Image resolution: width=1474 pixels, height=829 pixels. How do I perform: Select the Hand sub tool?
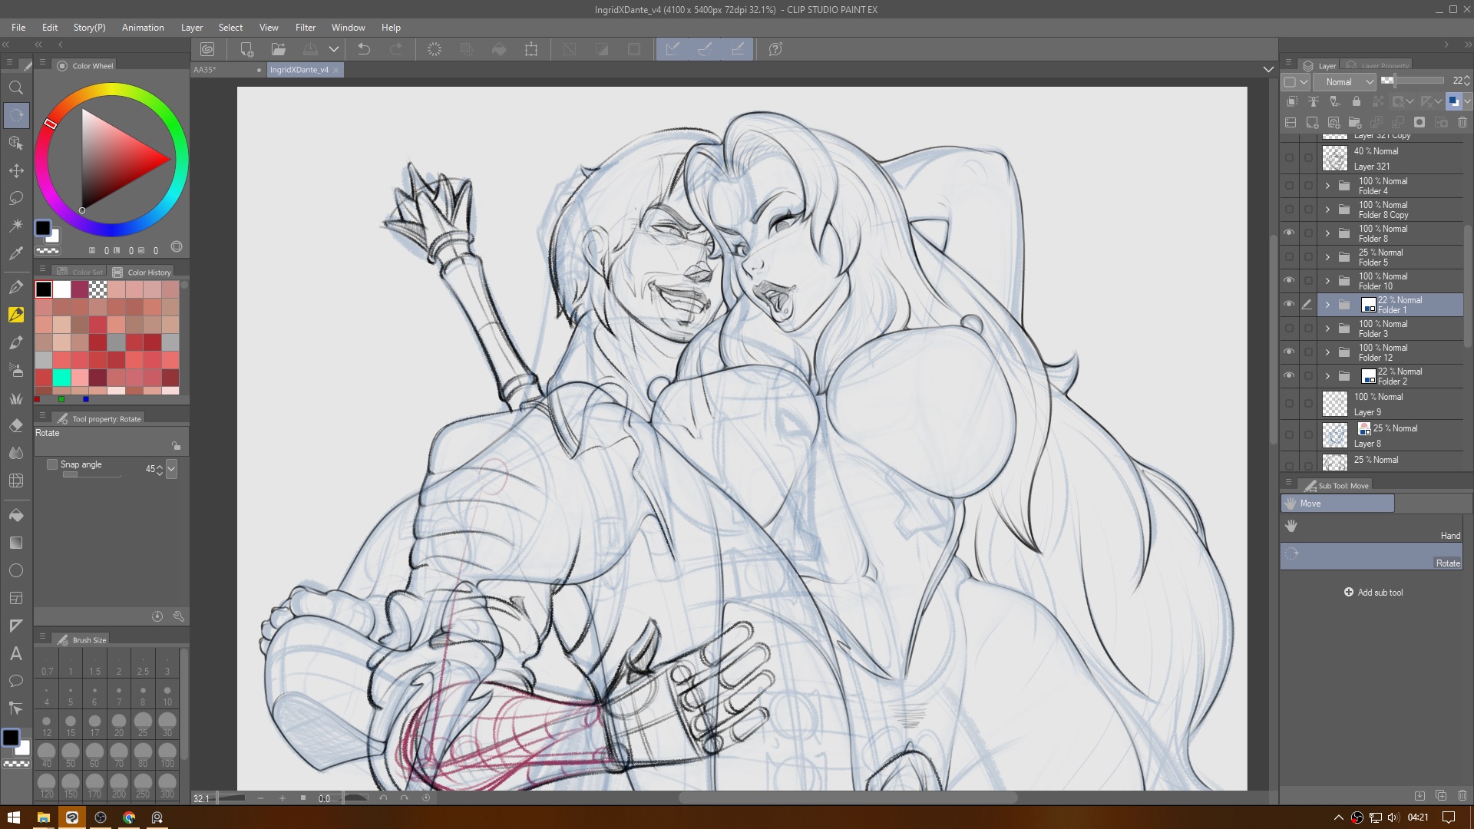point(1371,529)
